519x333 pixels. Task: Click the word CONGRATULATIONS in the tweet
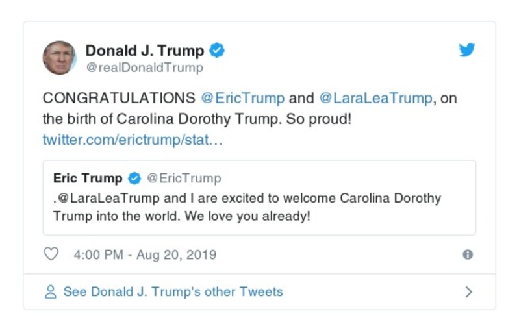pos(119,99)
